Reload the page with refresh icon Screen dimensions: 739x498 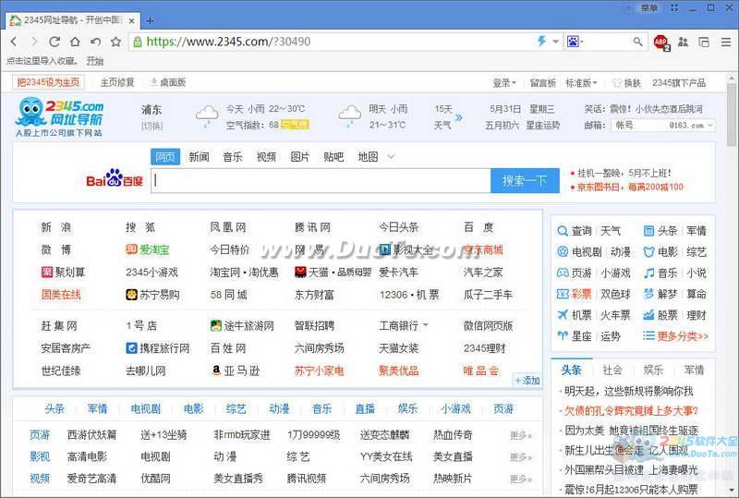click(55, 42)
